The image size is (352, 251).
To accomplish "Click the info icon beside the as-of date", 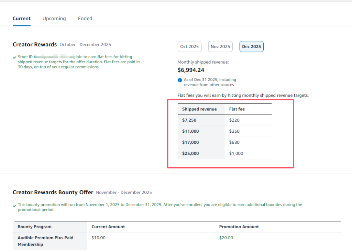I will (x=180, y=80).
